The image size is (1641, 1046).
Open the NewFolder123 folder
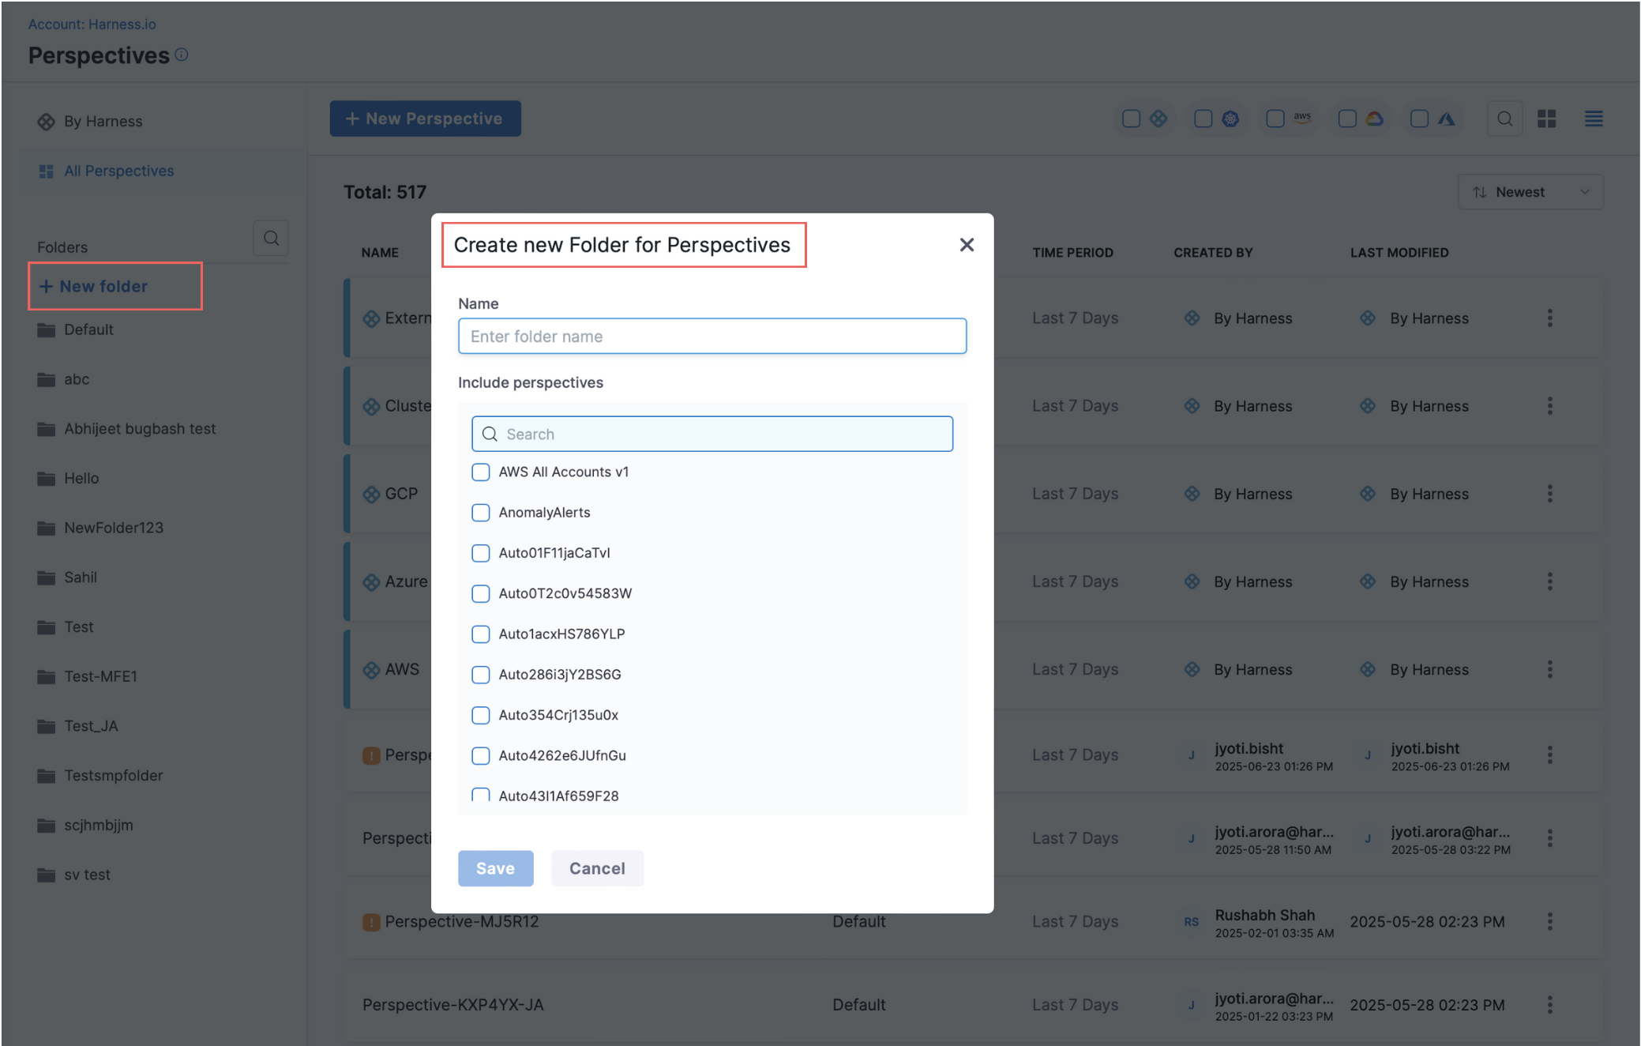[113, 528]
